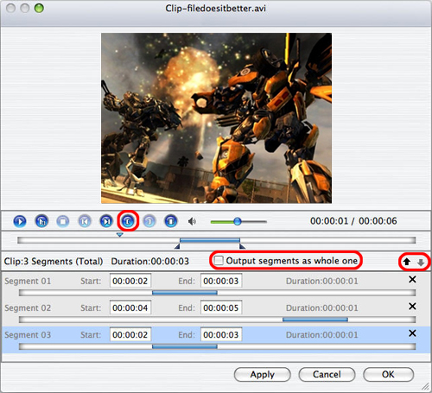Click the new segment button
Screen dimensions: 432x393
click(x=171, y=221)
